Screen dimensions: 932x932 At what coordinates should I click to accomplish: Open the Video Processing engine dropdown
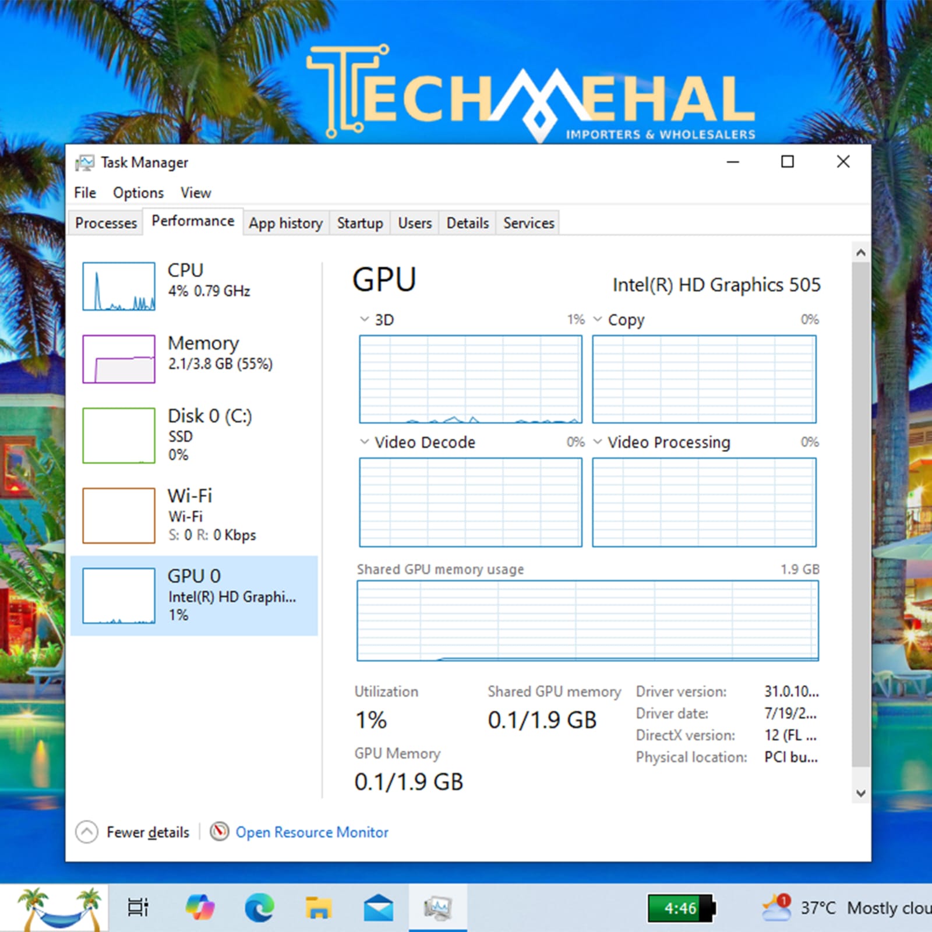point(598,442)
